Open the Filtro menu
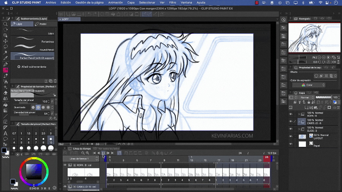 173,3
